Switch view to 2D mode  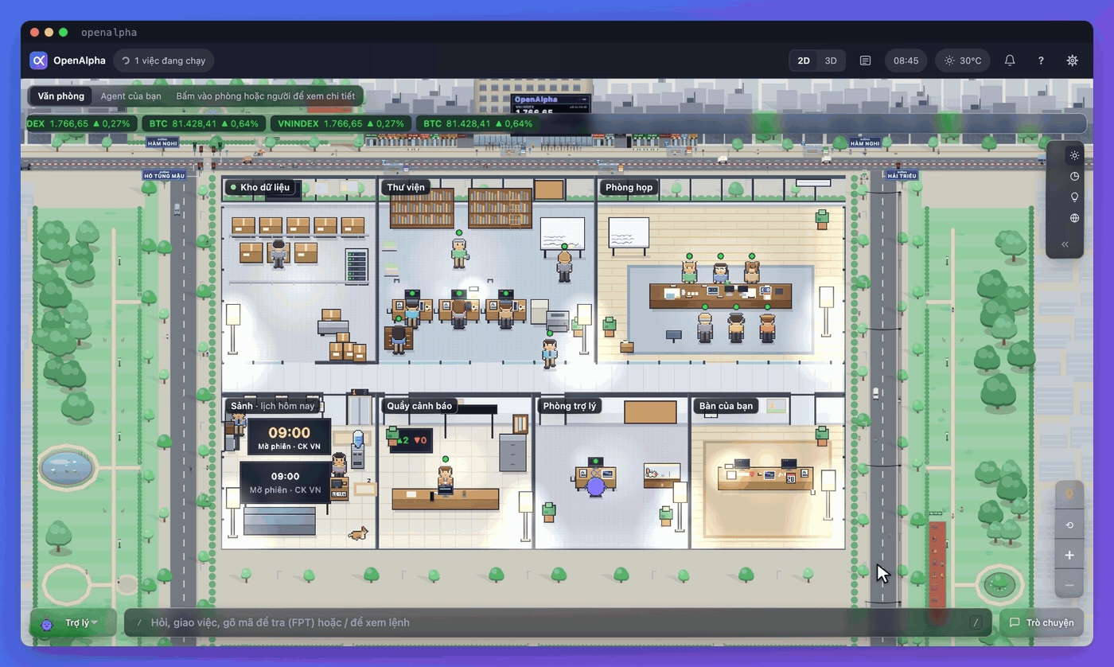click(804, 60)
